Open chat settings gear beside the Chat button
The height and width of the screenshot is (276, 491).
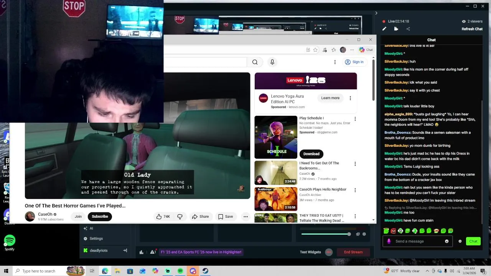[x=460, y=241]
